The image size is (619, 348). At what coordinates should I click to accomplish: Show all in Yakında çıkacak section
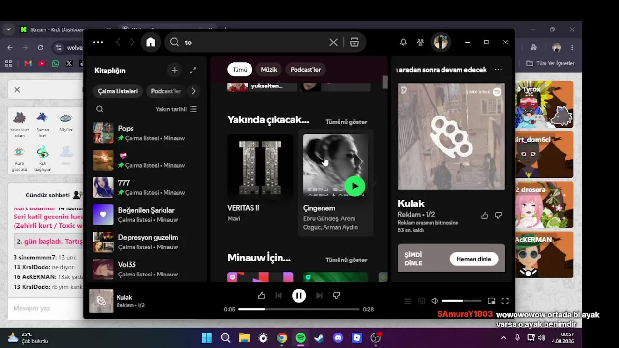[346, 122]
